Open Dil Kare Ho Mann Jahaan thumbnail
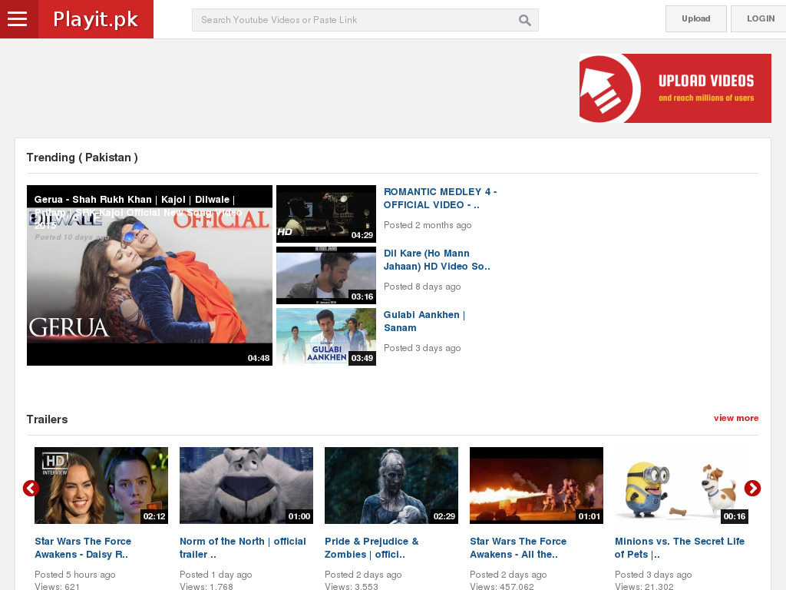 coord(325,275)
